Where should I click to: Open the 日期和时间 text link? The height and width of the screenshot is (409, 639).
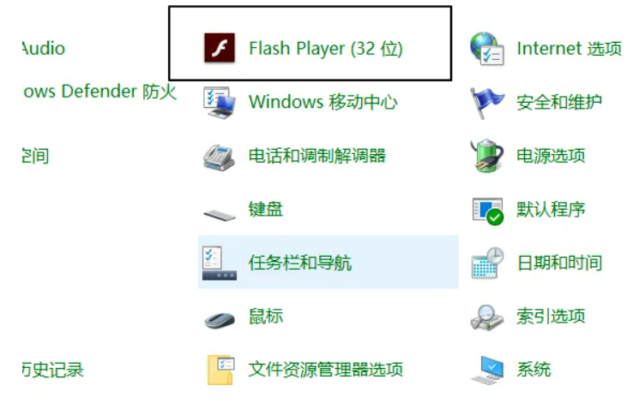point(559,263)
